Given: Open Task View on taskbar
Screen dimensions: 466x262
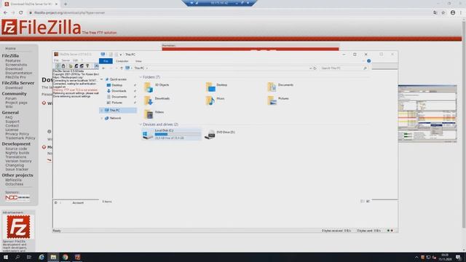Looking at the screenshot, I should (x=29, y=257).
